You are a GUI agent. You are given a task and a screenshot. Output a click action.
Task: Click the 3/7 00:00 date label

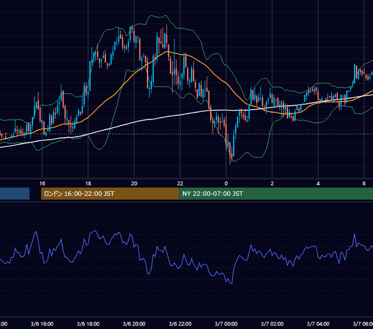[226, 324]
